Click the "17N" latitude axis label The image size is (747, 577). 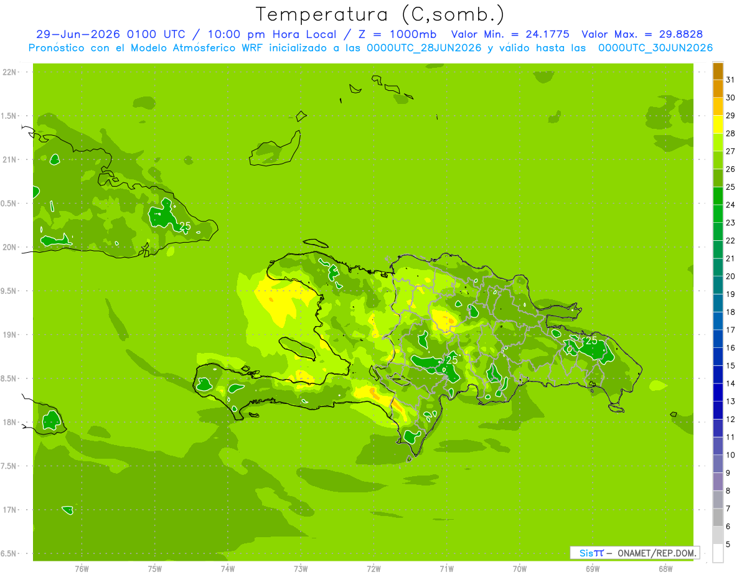coord(9,510)
